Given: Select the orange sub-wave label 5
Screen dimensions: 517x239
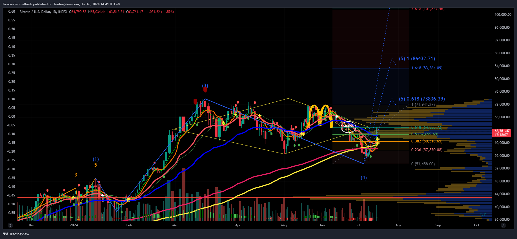Looking at the screenshot, I should pos(96,165).
